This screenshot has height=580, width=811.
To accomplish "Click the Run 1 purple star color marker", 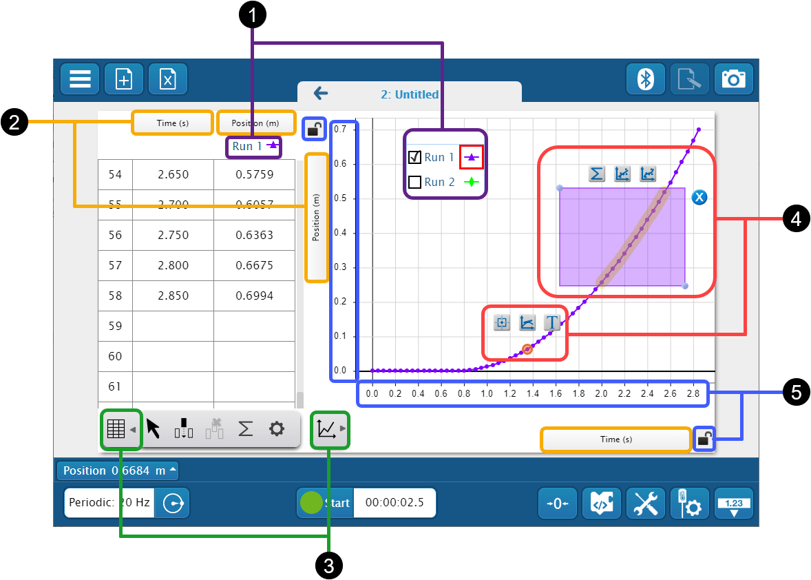I will (x=472, y=157).
